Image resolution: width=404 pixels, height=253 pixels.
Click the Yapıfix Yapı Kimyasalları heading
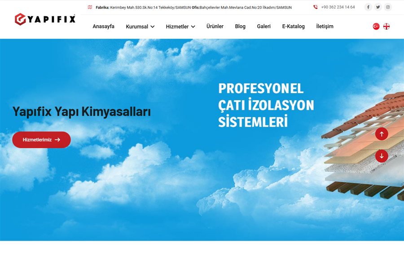[81, 112]
